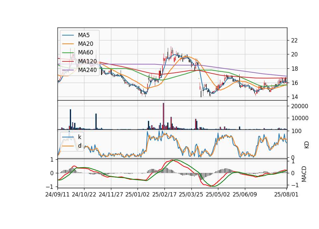Screen dimensions: 319x229
Task: Click the 24/10/22 date axis label
Action: coord(84,194)
